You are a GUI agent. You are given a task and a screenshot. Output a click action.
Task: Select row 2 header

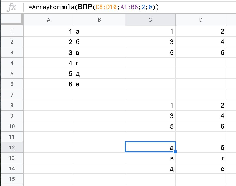(x=12, y=42)
